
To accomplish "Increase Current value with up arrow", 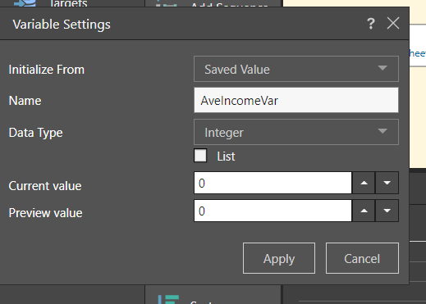I will (364, 183).
